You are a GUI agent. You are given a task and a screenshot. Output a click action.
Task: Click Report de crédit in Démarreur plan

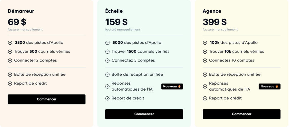pyautogui.click(x=30, y=83)
